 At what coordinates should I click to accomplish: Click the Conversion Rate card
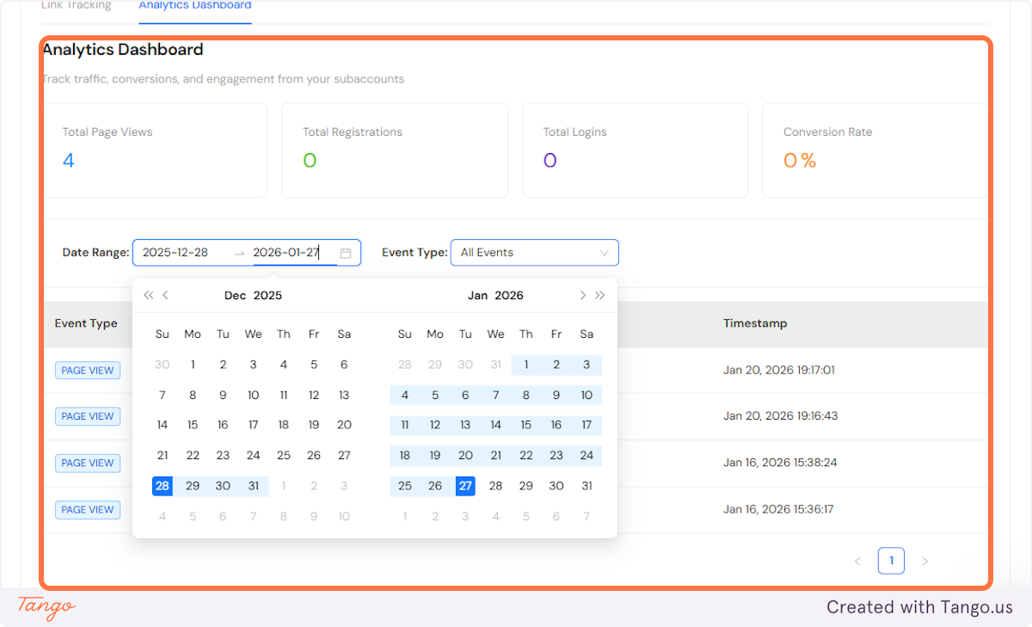tap(875, 151)
